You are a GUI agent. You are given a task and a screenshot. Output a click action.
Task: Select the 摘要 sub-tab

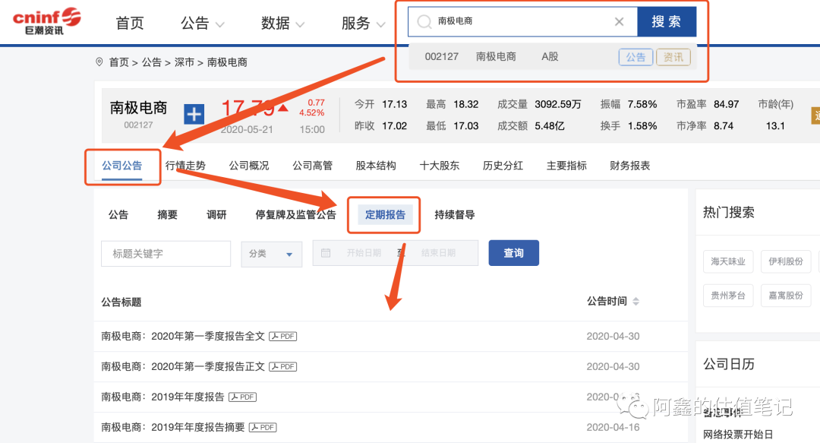click(167, 215)
